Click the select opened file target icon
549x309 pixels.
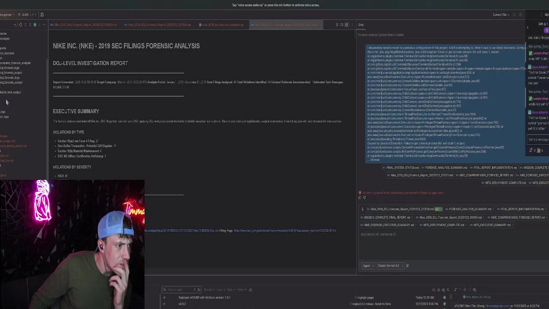[x=20, y=25]
